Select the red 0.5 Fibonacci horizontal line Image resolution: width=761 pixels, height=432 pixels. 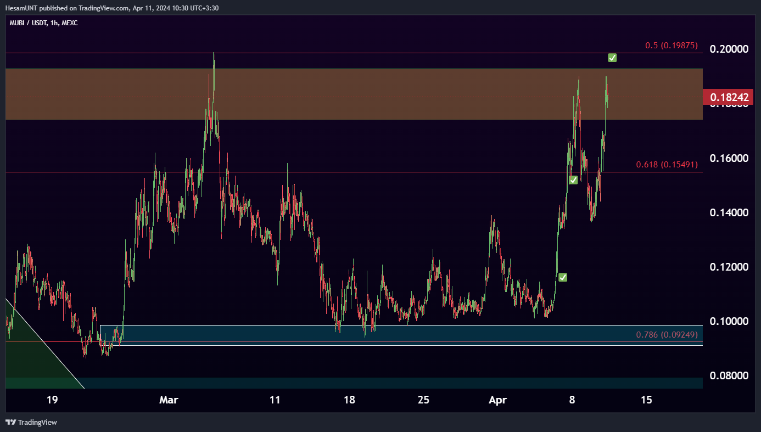coord(354,53)
